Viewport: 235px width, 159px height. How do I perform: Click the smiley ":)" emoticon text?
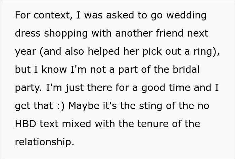pyautogui.click(x=61, y=106)
